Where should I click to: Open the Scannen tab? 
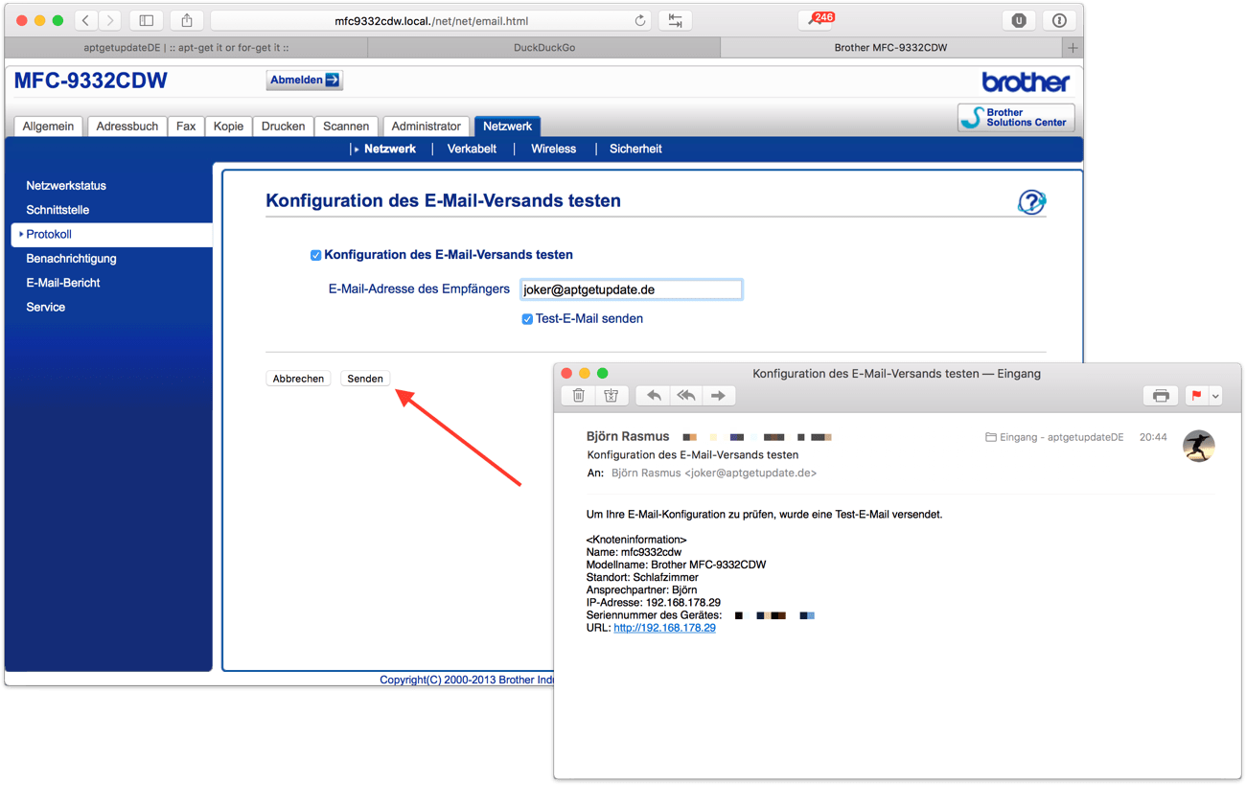[x=346, y=127]
